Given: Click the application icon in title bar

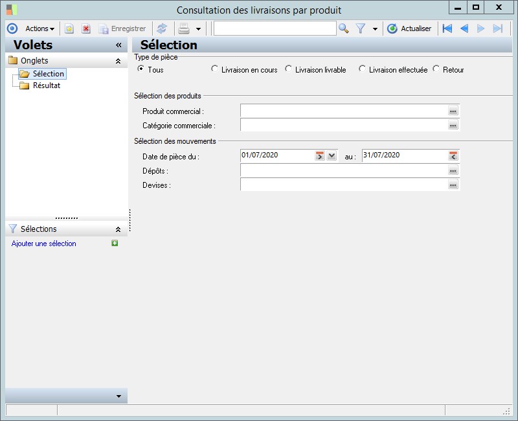Looking at the screenshot, I should (12, 10).
